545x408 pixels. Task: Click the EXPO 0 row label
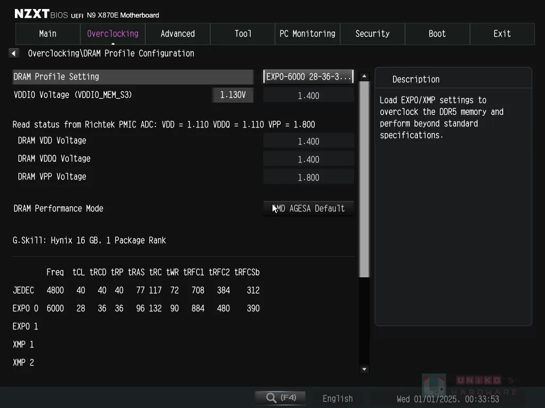coord(26,309)
